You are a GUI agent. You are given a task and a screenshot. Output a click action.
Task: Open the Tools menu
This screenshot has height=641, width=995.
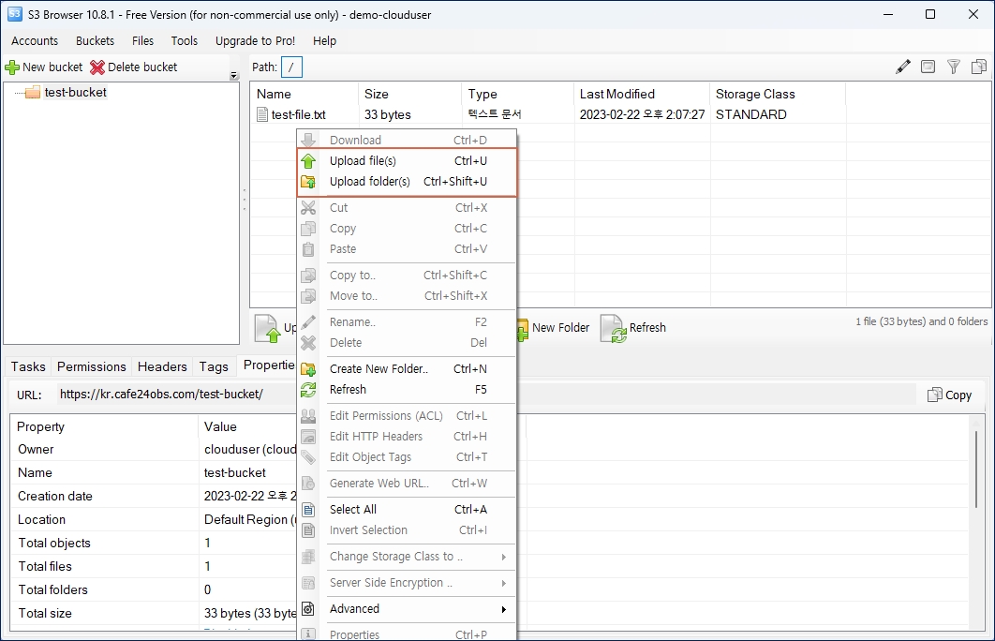185,41
